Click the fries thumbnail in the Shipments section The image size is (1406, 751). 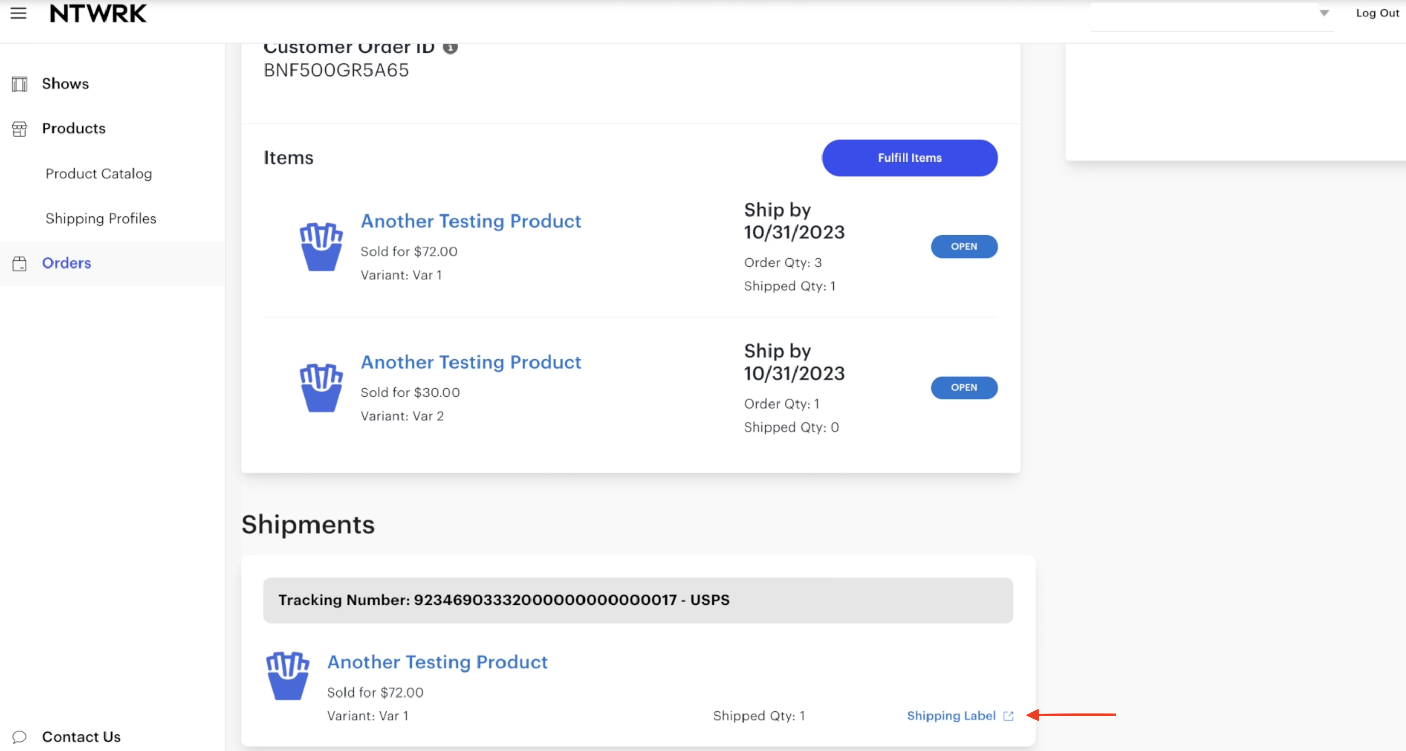[x=287, y=677]
